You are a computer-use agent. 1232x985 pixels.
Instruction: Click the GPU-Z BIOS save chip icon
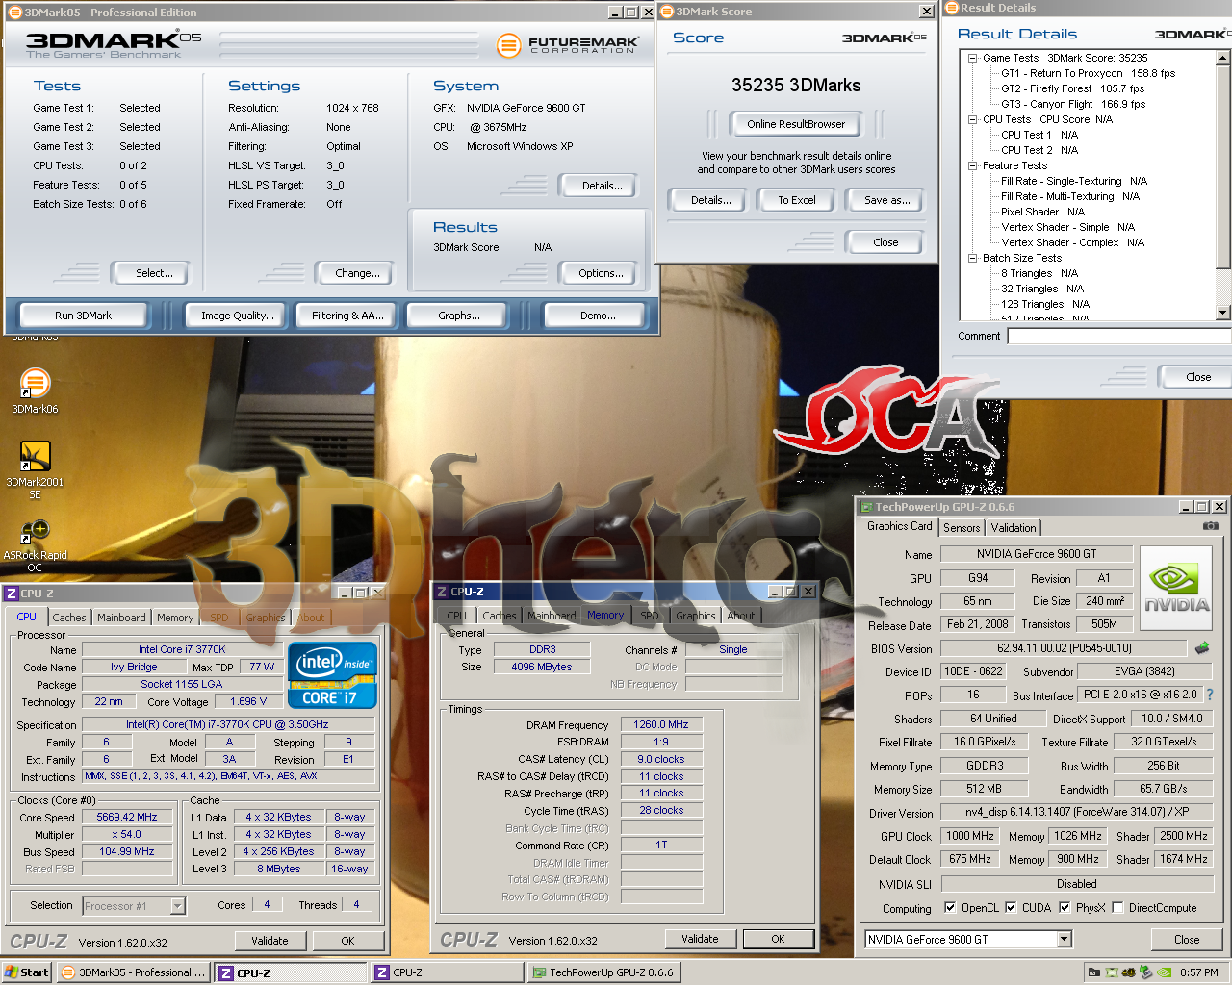point(1202,648)
